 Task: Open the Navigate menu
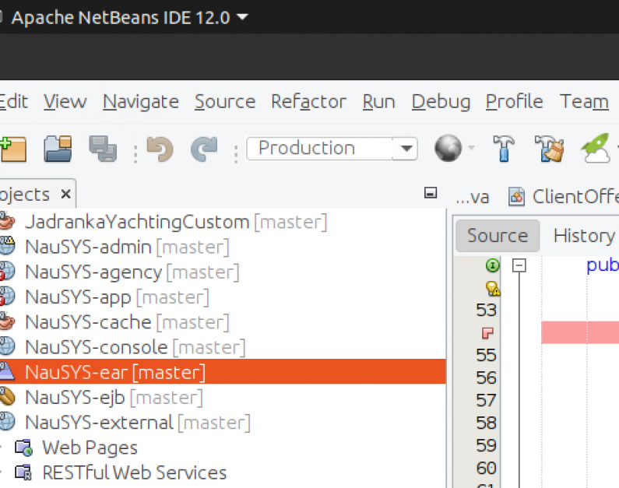pyautogui.click(x=141, y=101)
